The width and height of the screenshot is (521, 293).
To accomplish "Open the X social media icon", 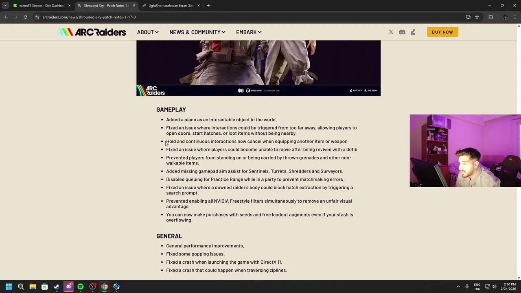I will point(391,32).
